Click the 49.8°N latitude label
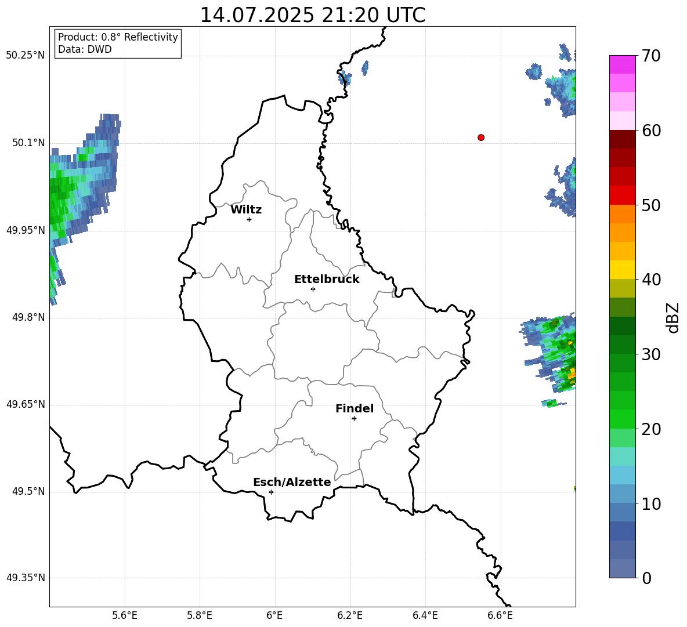687x627 pixels. (x=28, y=317)
